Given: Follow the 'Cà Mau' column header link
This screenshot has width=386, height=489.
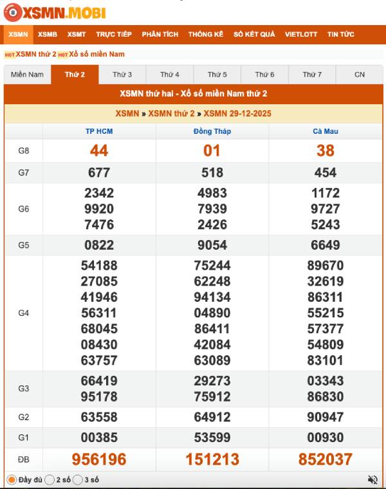Looking at the screenshot, I should [x=325, y=131].
